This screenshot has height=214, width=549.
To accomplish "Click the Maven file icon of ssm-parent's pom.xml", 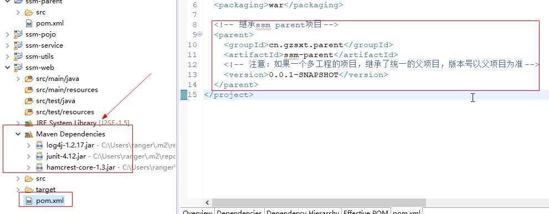I will (x=29, y=23).
